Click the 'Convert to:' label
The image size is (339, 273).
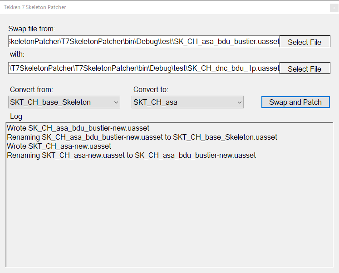coord(151,89)
